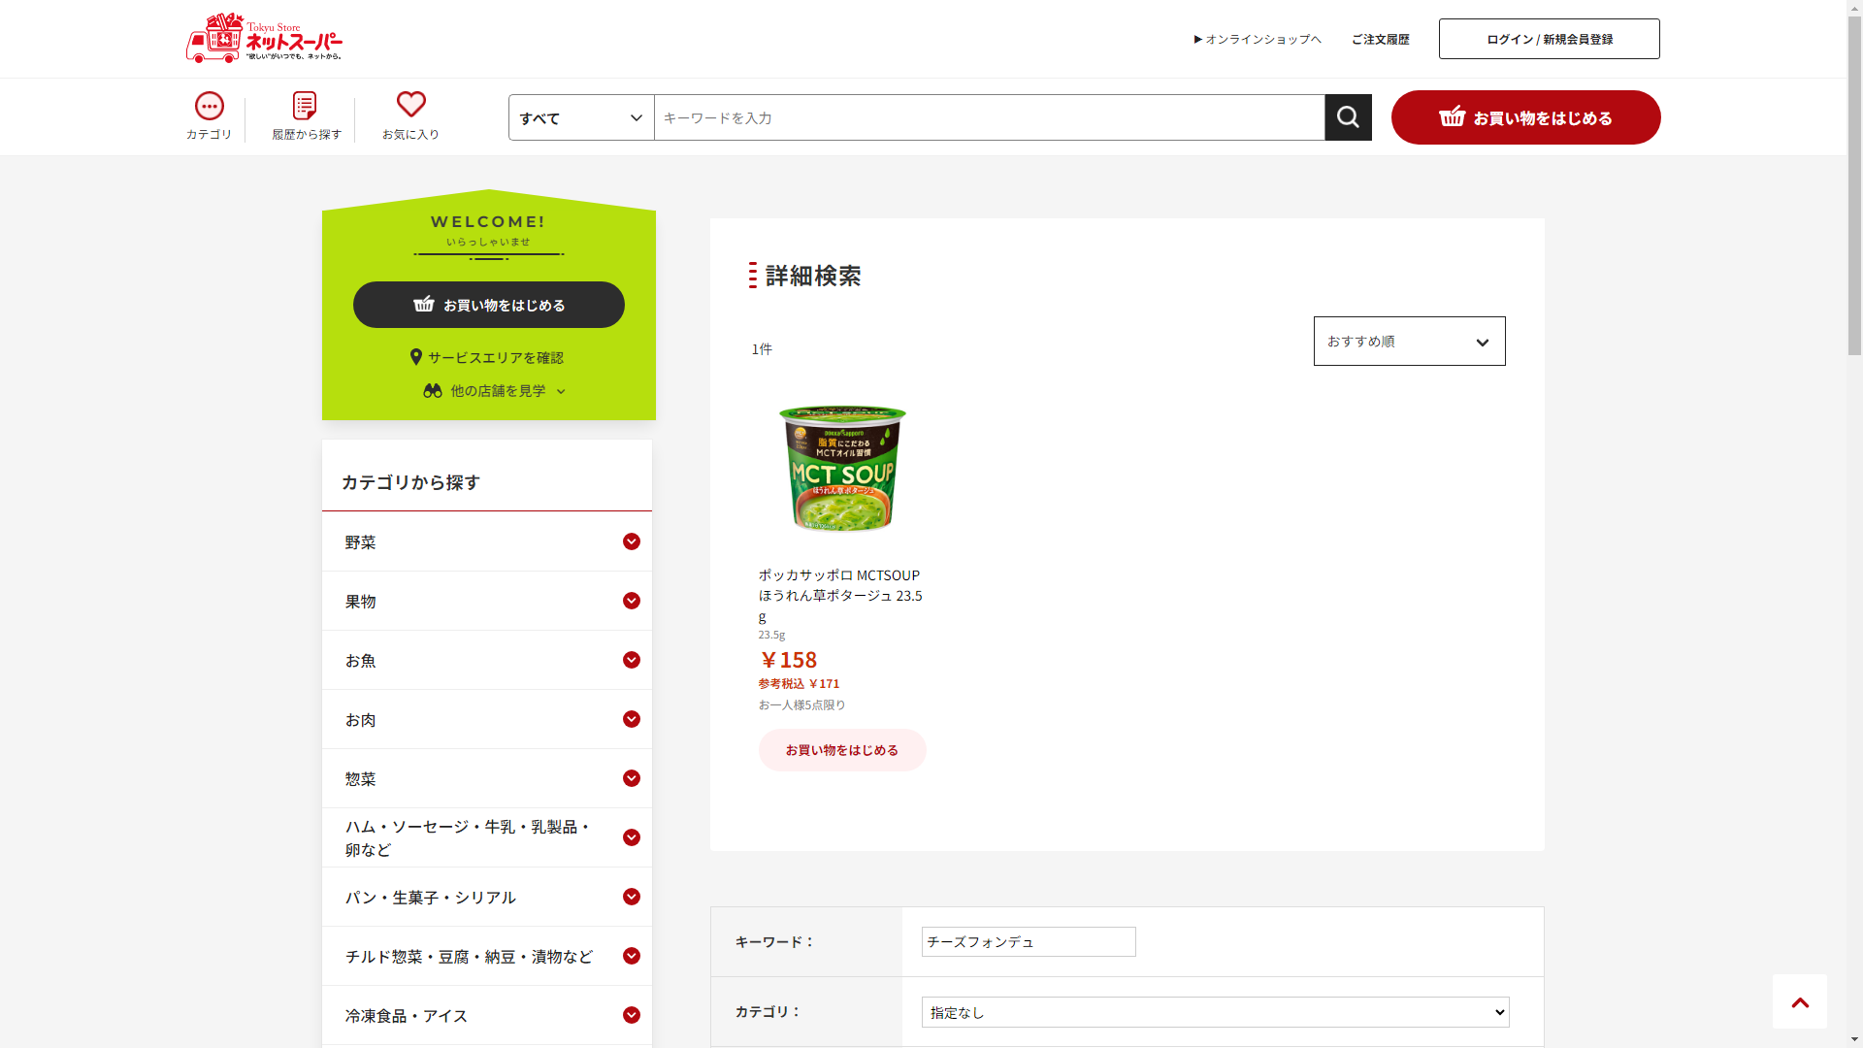
Task: Click the Tokyu Store ネットスーパー logo
Action: pos(264,39)
